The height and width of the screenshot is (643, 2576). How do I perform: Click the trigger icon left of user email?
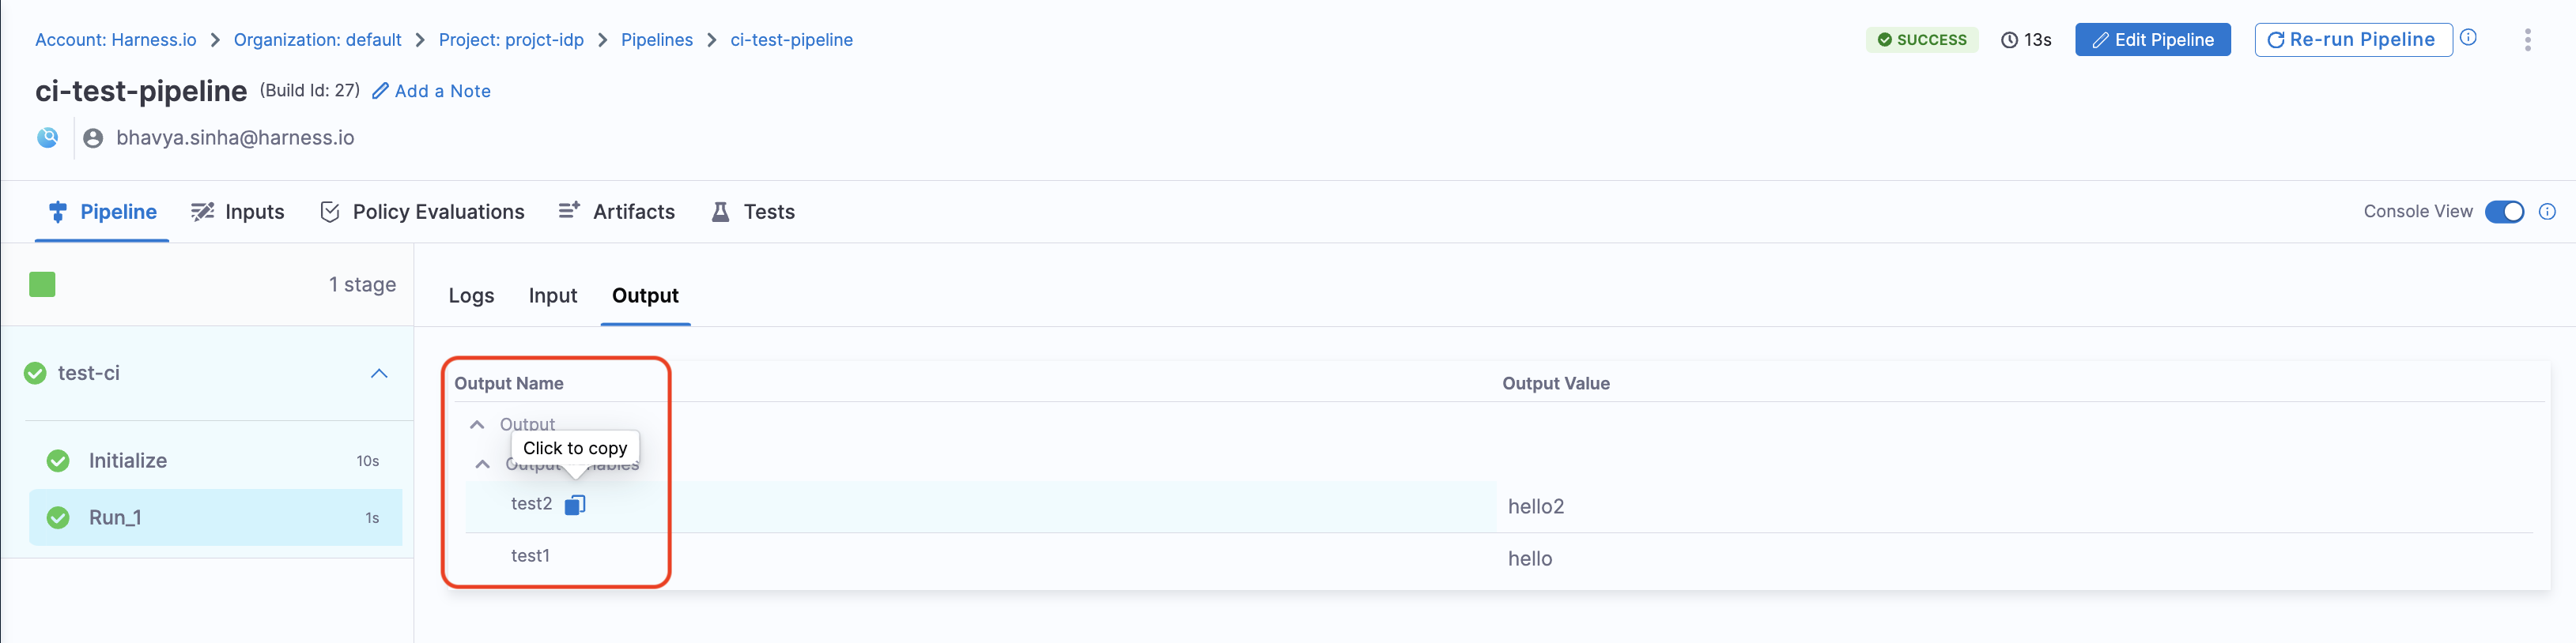pos(47,137)
